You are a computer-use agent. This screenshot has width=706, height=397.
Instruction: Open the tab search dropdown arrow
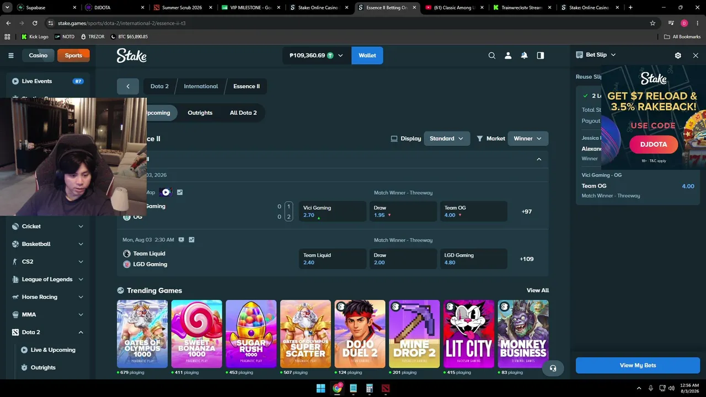click(x=8, y=8)
